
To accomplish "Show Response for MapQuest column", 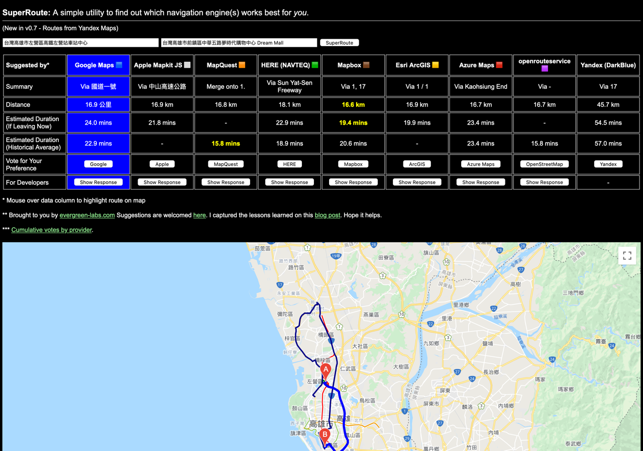I will pyautogui.click(x=226, y=182).
